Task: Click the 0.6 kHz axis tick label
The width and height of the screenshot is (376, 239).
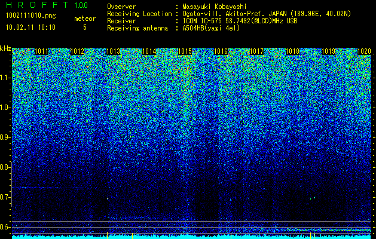Action: point(5,227)
